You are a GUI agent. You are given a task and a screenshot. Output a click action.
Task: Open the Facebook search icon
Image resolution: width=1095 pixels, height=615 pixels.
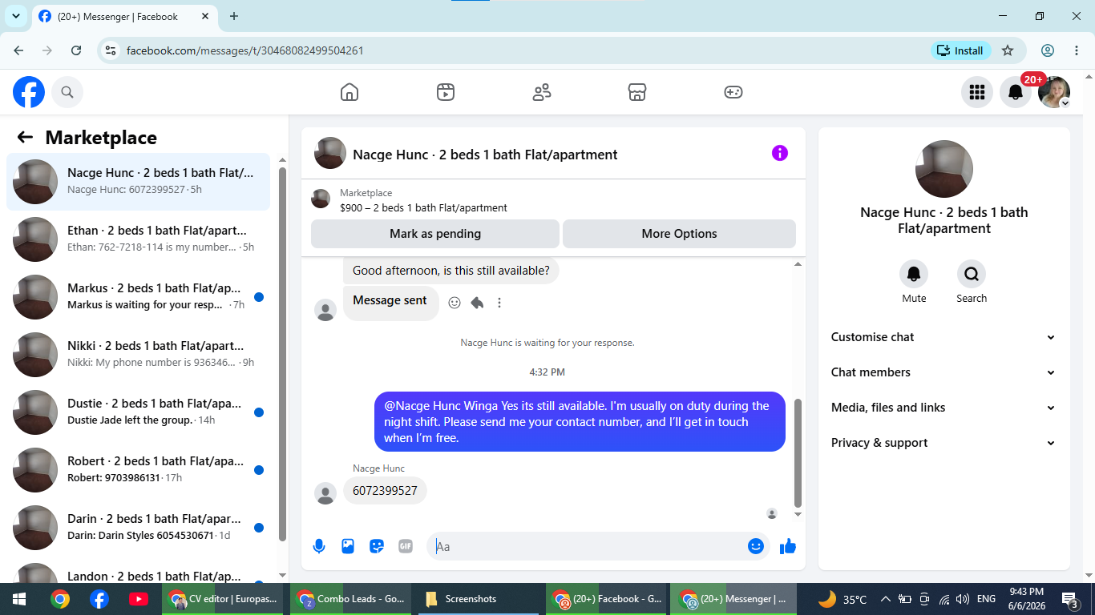67,93
